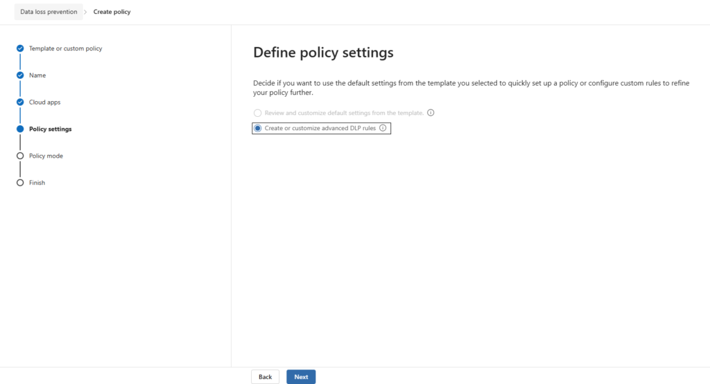Jump to the Name step label

tap(37, 75)
